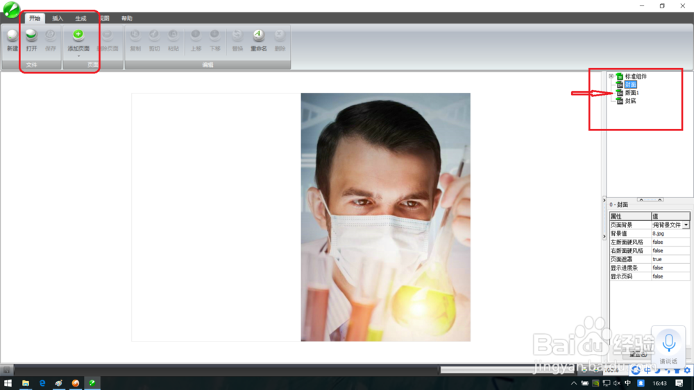Click the 显示页码 false value

tap(670, 276)
